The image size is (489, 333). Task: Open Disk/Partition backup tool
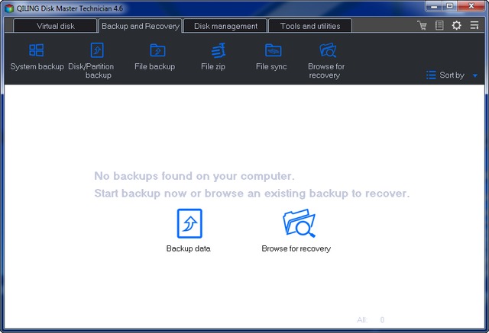tap(97, 51)
